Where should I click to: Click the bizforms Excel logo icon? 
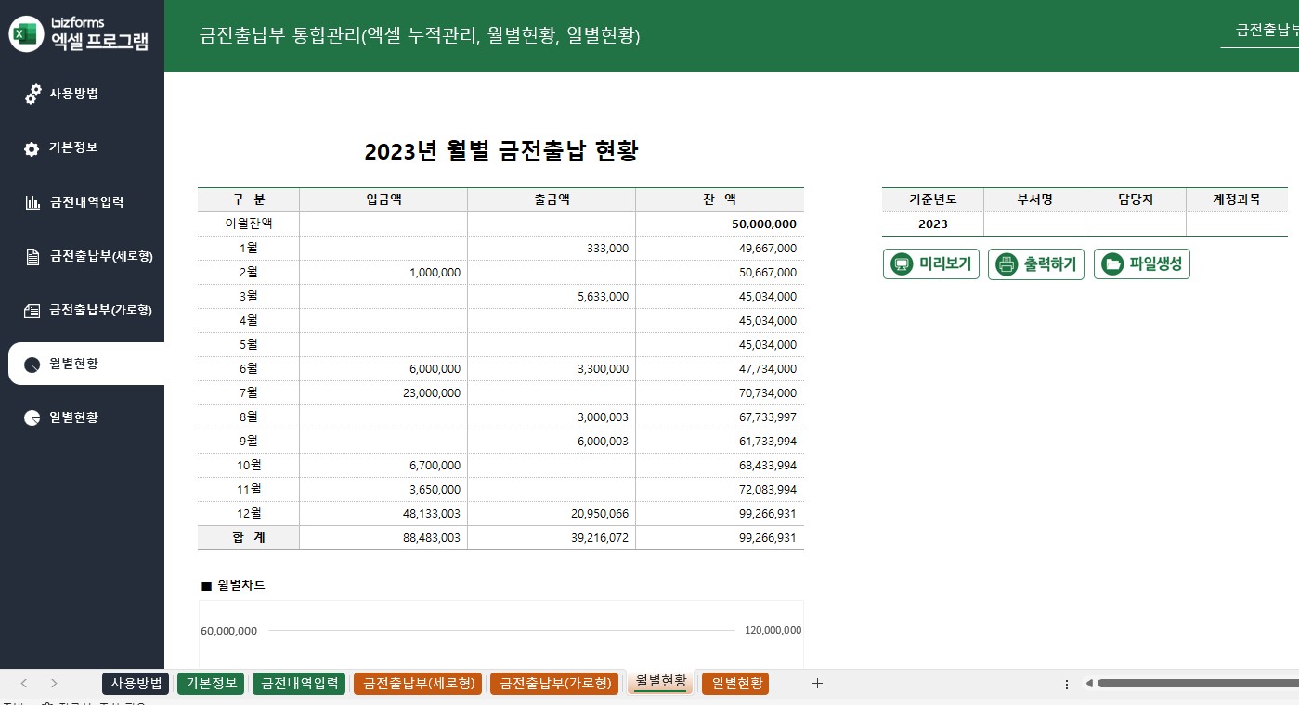point(27,34)
